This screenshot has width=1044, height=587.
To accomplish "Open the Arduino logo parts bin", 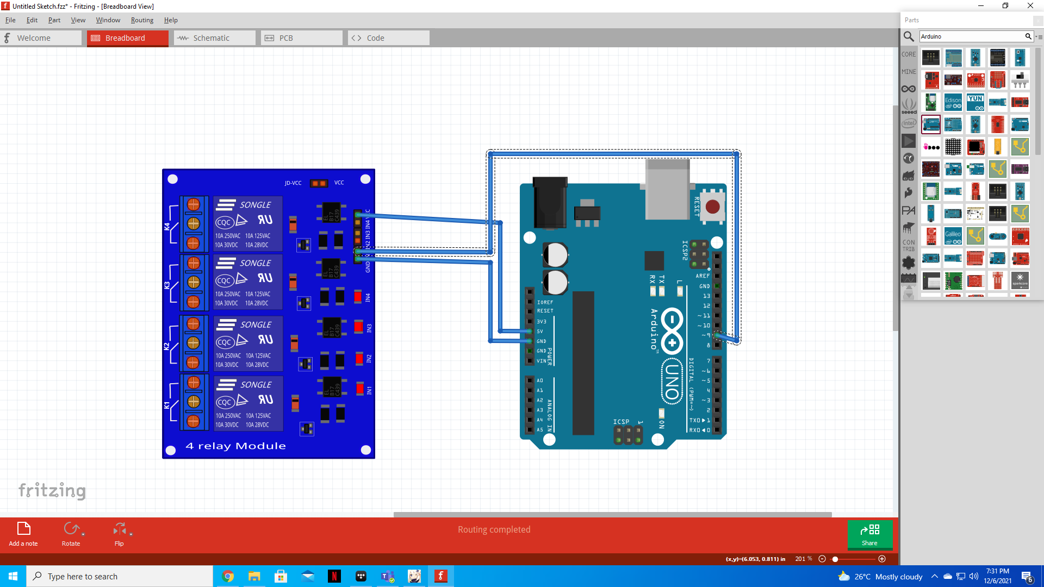I will (909, 89).
